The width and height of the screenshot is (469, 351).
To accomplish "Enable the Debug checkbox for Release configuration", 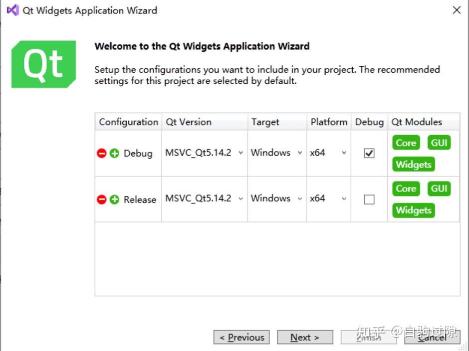I will (x=369, y=199).
